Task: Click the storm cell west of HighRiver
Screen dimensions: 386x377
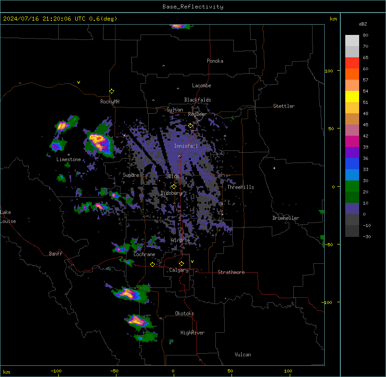Action: coord(139,321)
